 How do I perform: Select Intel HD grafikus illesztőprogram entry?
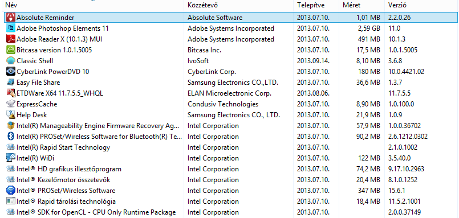coord(69,169)
